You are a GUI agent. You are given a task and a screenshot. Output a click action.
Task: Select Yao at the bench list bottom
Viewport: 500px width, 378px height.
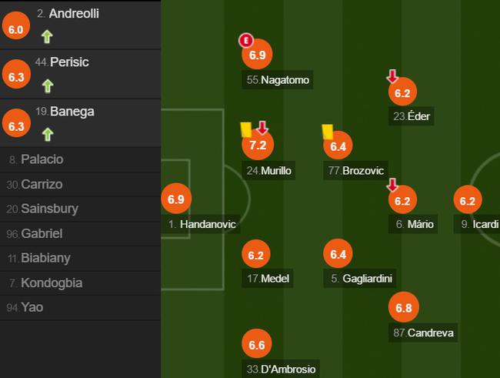(x=80, y=307)
